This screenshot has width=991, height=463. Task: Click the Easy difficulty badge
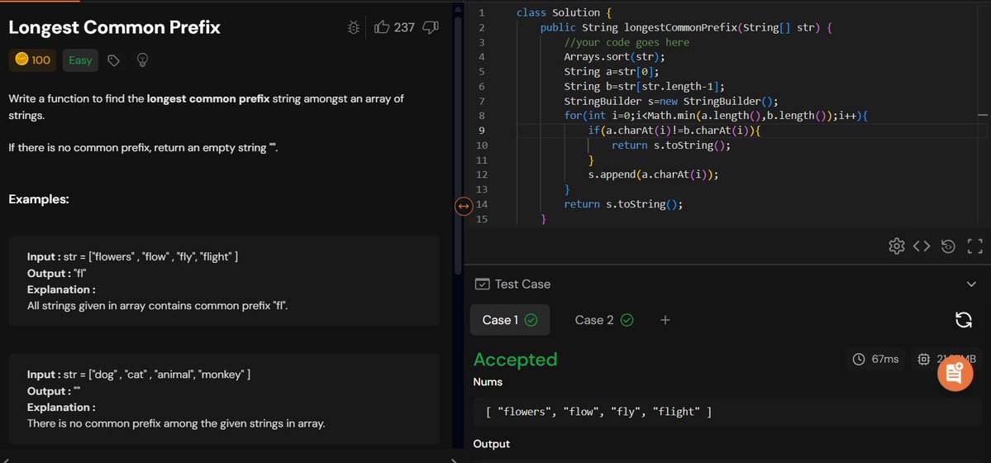[x=80, y=60]
